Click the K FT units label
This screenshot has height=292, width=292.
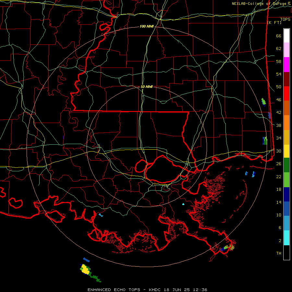click(274, 23)
